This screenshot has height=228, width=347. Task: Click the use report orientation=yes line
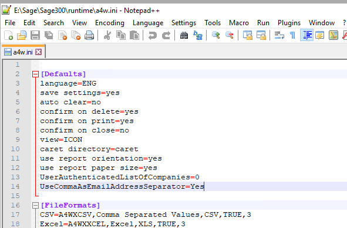pos(101,158)
